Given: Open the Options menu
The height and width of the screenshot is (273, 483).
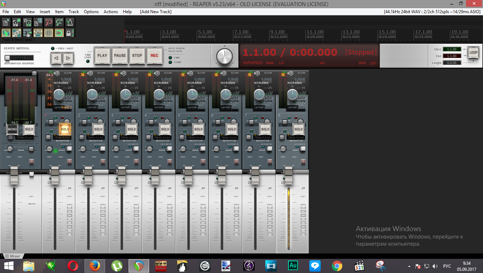Looking at the screenshot, I should 91,12.
